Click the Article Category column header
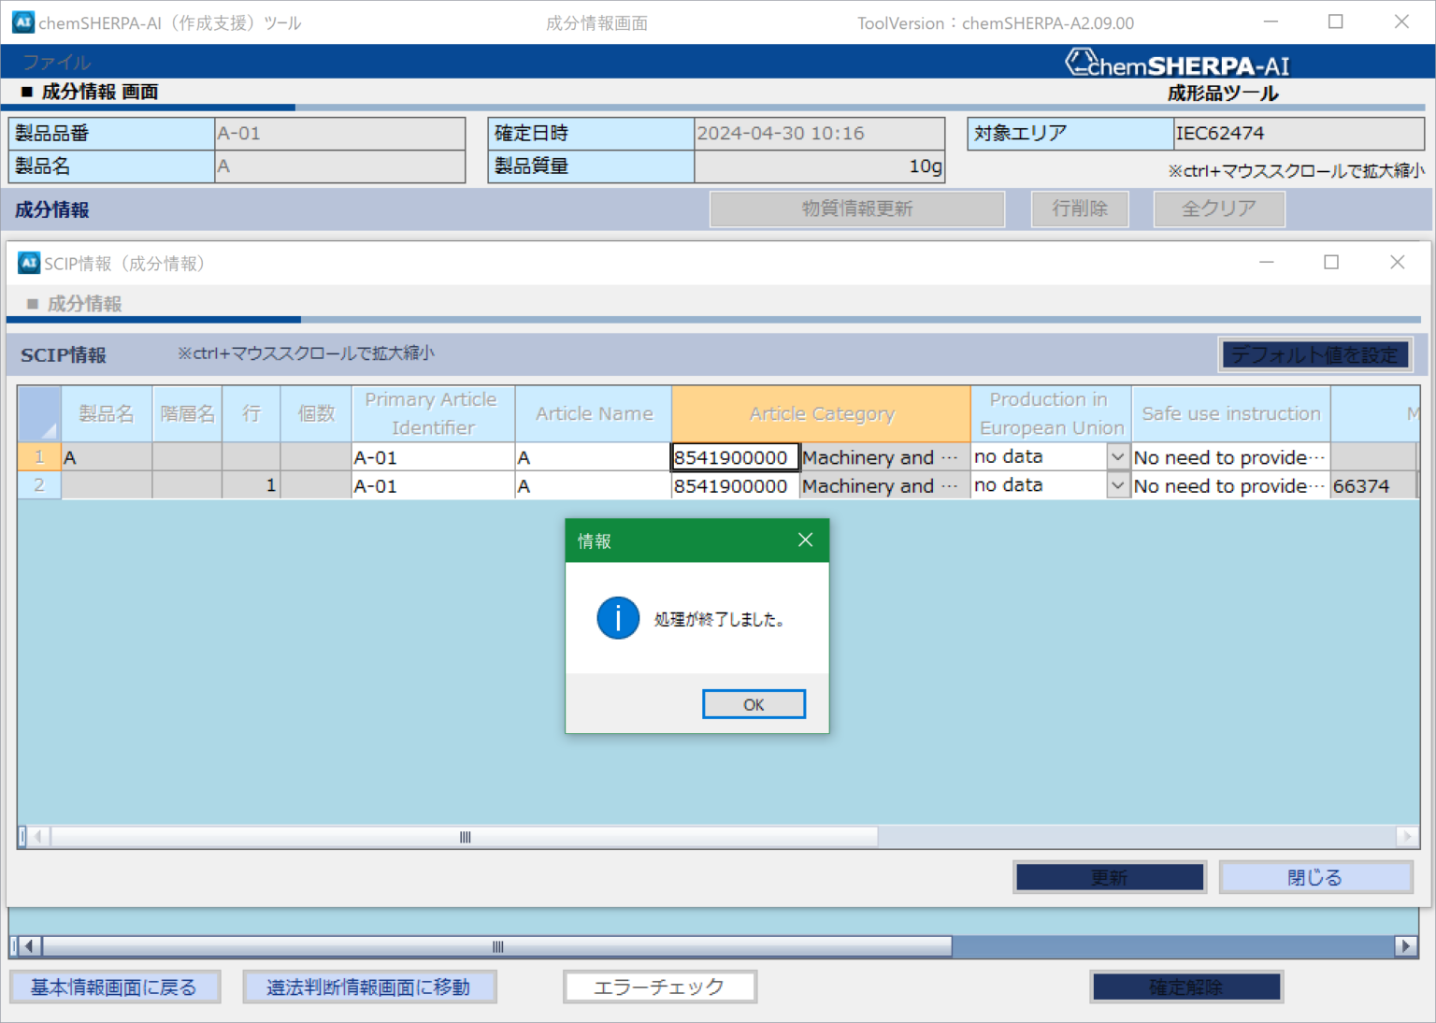 click(x=821, y=413)
